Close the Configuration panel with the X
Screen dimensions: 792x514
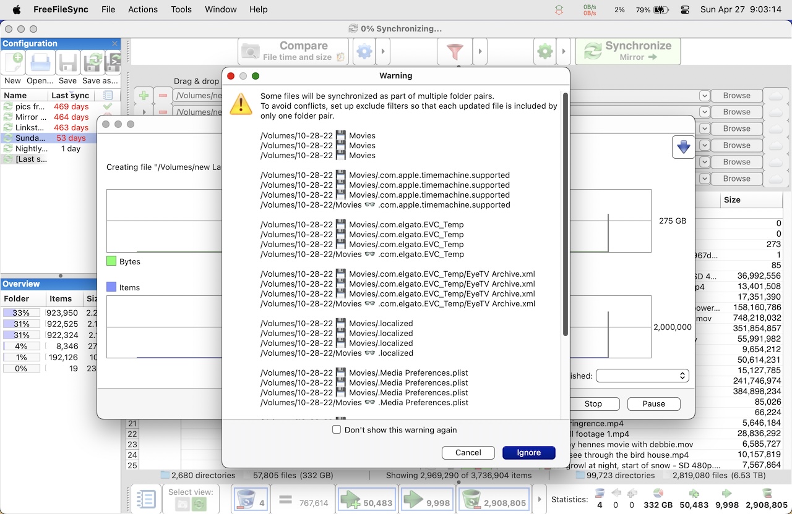pyautogui.click(x=115, y=43)
